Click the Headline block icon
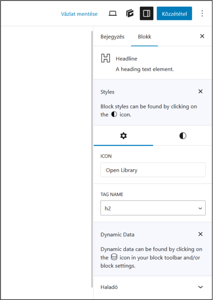The height and width of the screenshot is (300, 213). [x=105, y=58]
